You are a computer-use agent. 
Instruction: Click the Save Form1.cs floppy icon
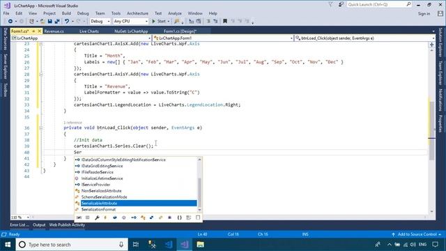pos(50,22)
